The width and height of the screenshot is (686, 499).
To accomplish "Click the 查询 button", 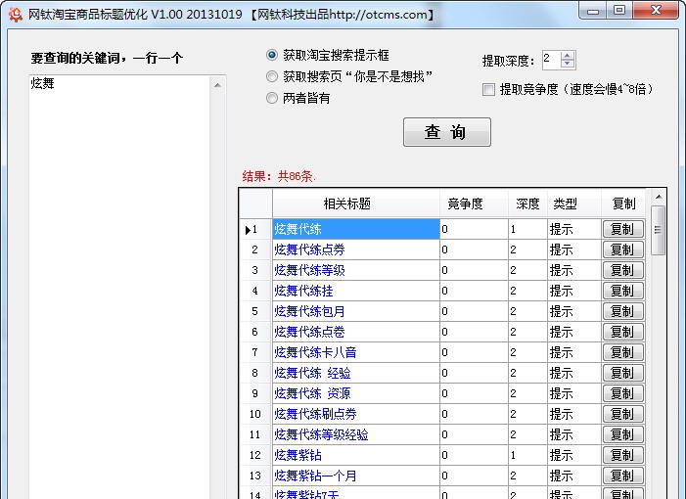I will (x=446, y=132).
